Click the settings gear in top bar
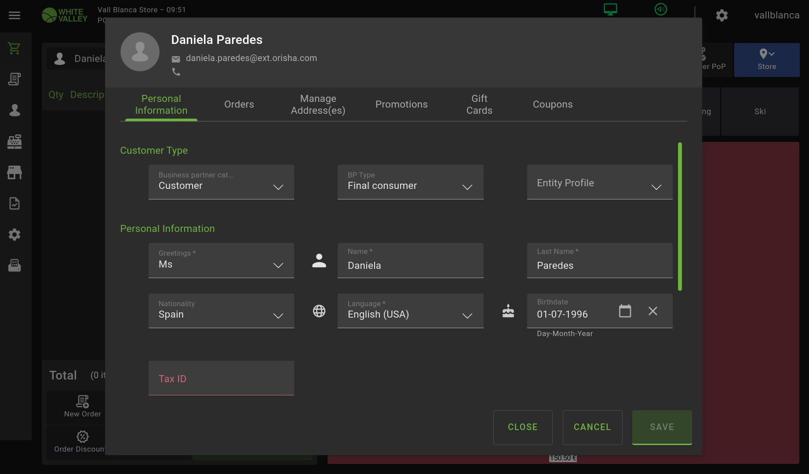The height and width of the screenshot is (474, 809). click(x=722, y=16)
